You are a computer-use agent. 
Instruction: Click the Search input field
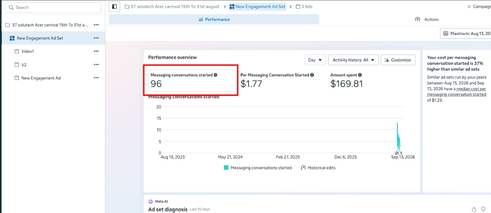pos(53,7)
